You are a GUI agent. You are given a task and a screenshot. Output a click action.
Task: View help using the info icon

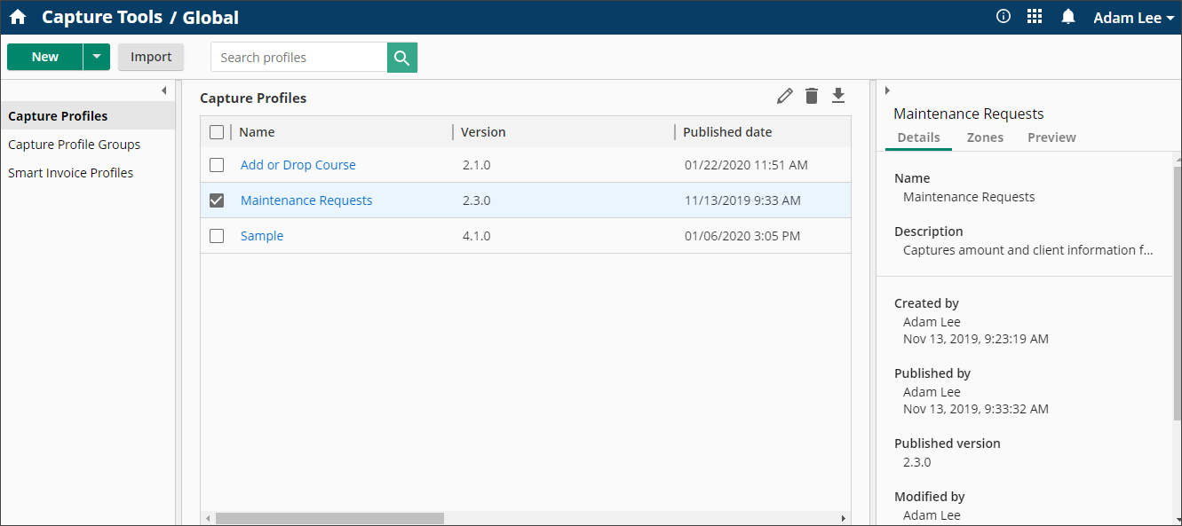tap(1003, 16)
